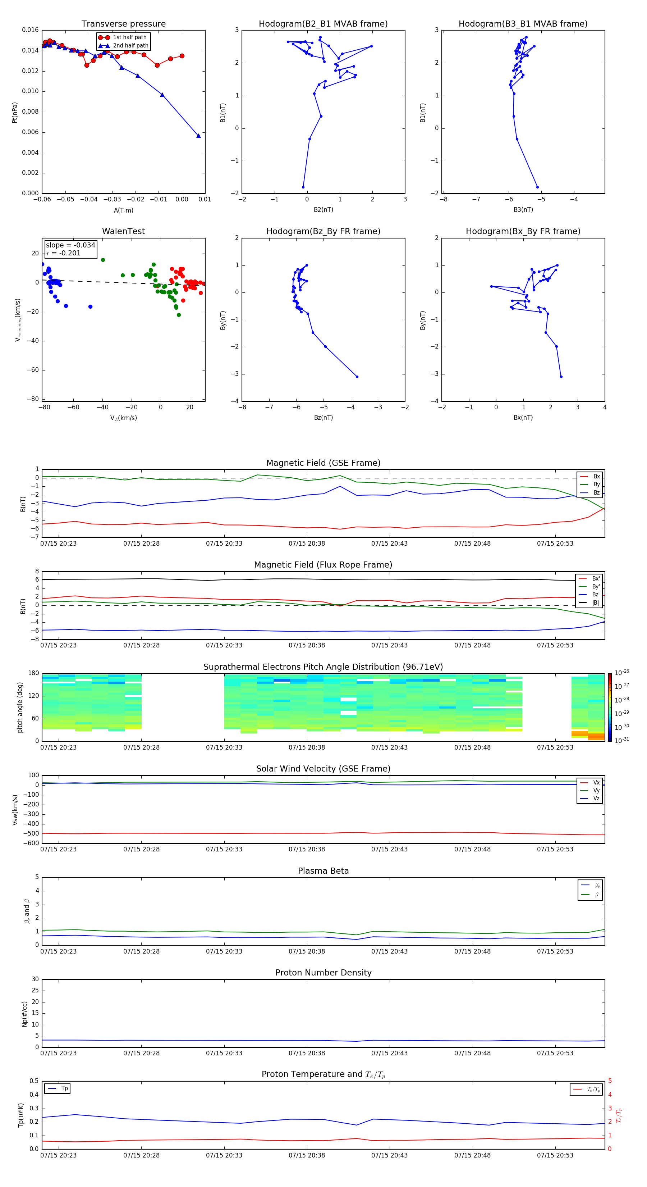Select the Vy legend entry

[x=590, y=791]
